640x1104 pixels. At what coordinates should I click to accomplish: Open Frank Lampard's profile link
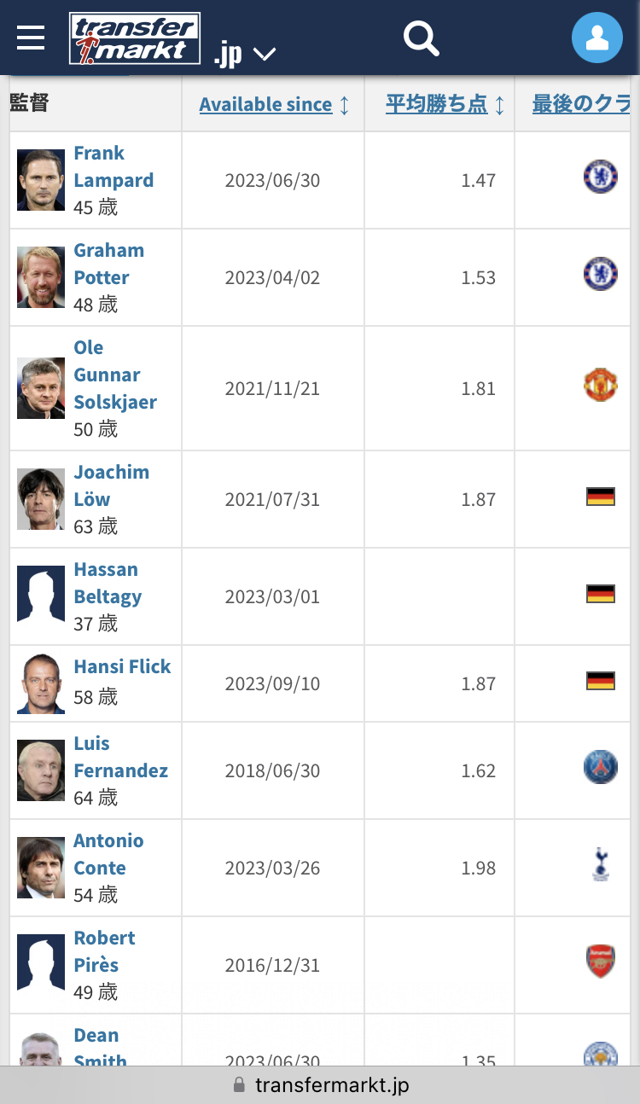click(x=113, y=167)
